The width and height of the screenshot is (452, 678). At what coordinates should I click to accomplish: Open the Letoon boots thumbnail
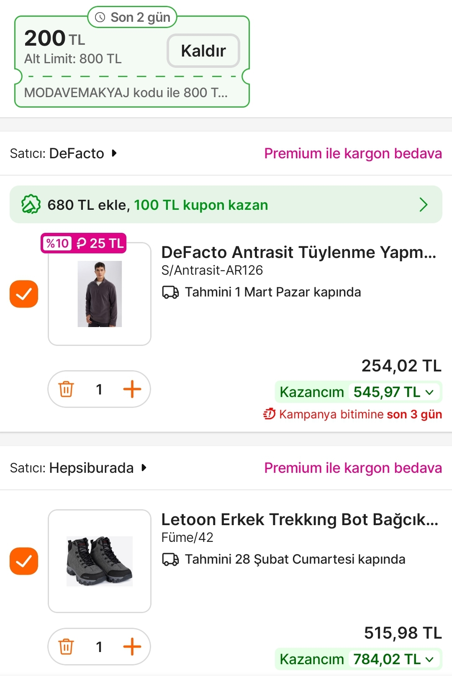(100, 561)
